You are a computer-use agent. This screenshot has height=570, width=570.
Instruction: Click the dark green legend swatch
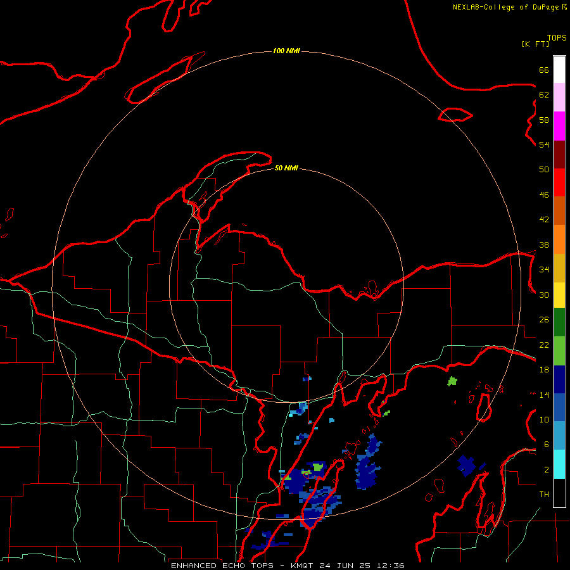tap(559, 322)
